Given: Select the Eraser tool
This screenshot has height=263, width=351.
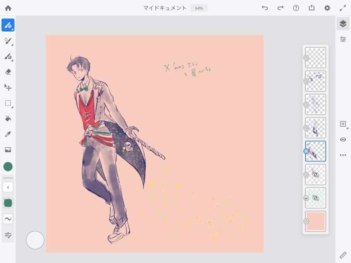Looking at the screenshot, I should (8, 72).
